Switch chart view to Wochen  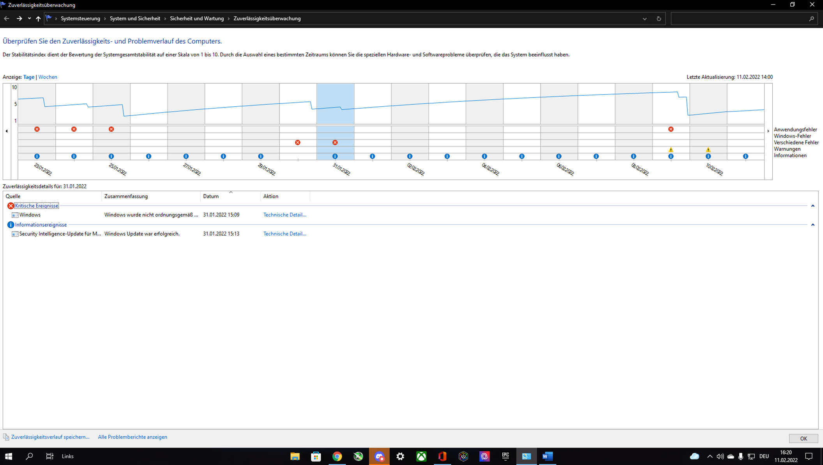(48, 77)
